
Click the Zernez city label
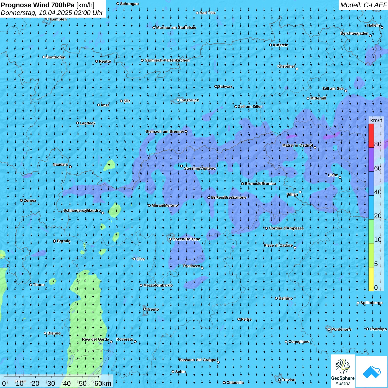click(x=30, y=200)
